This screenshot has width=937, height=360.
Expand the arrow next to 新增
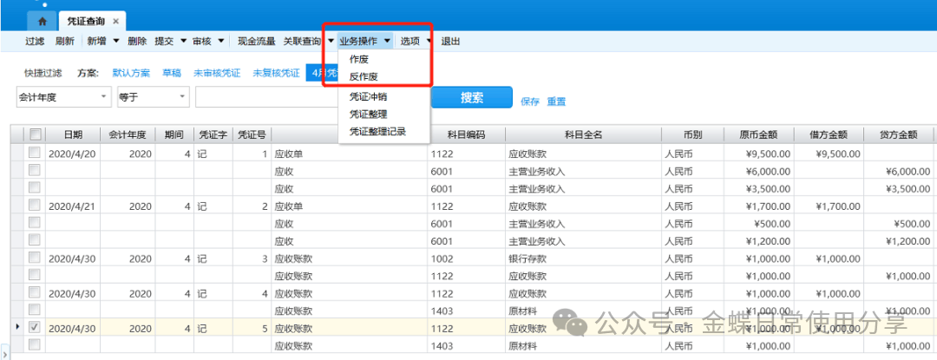tap(116, 41)
